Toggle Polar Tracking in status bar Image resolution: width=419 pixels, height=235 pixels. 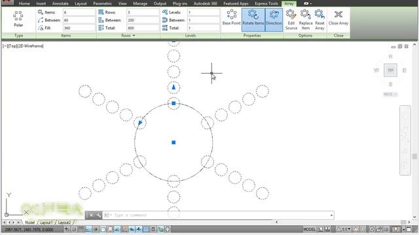pyautogui.click(x=96, y=229)
